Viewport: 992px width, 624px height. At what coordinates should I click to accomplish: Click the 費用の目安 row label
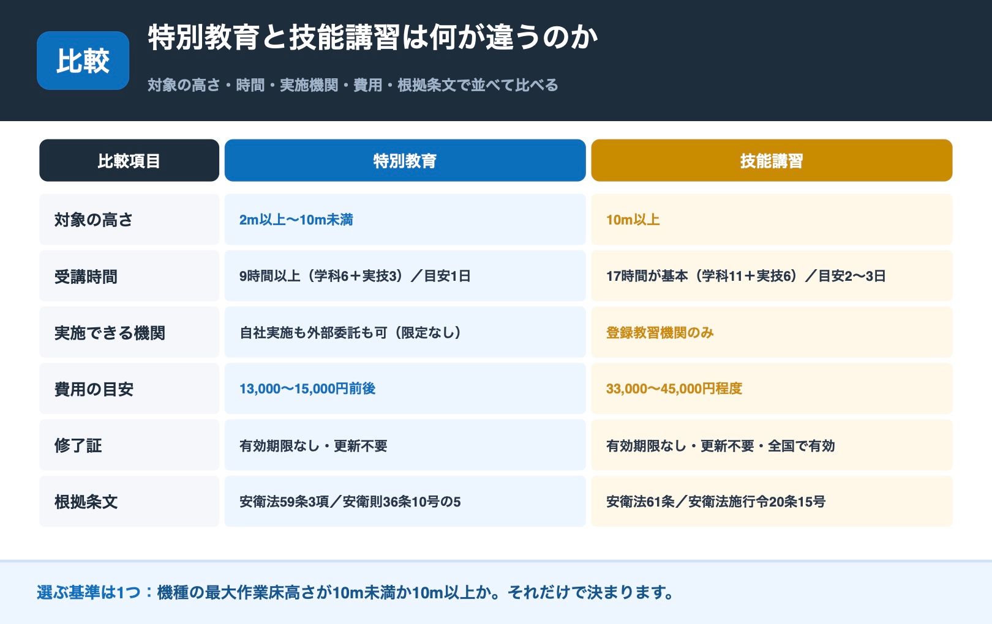(x=129, y=388)
